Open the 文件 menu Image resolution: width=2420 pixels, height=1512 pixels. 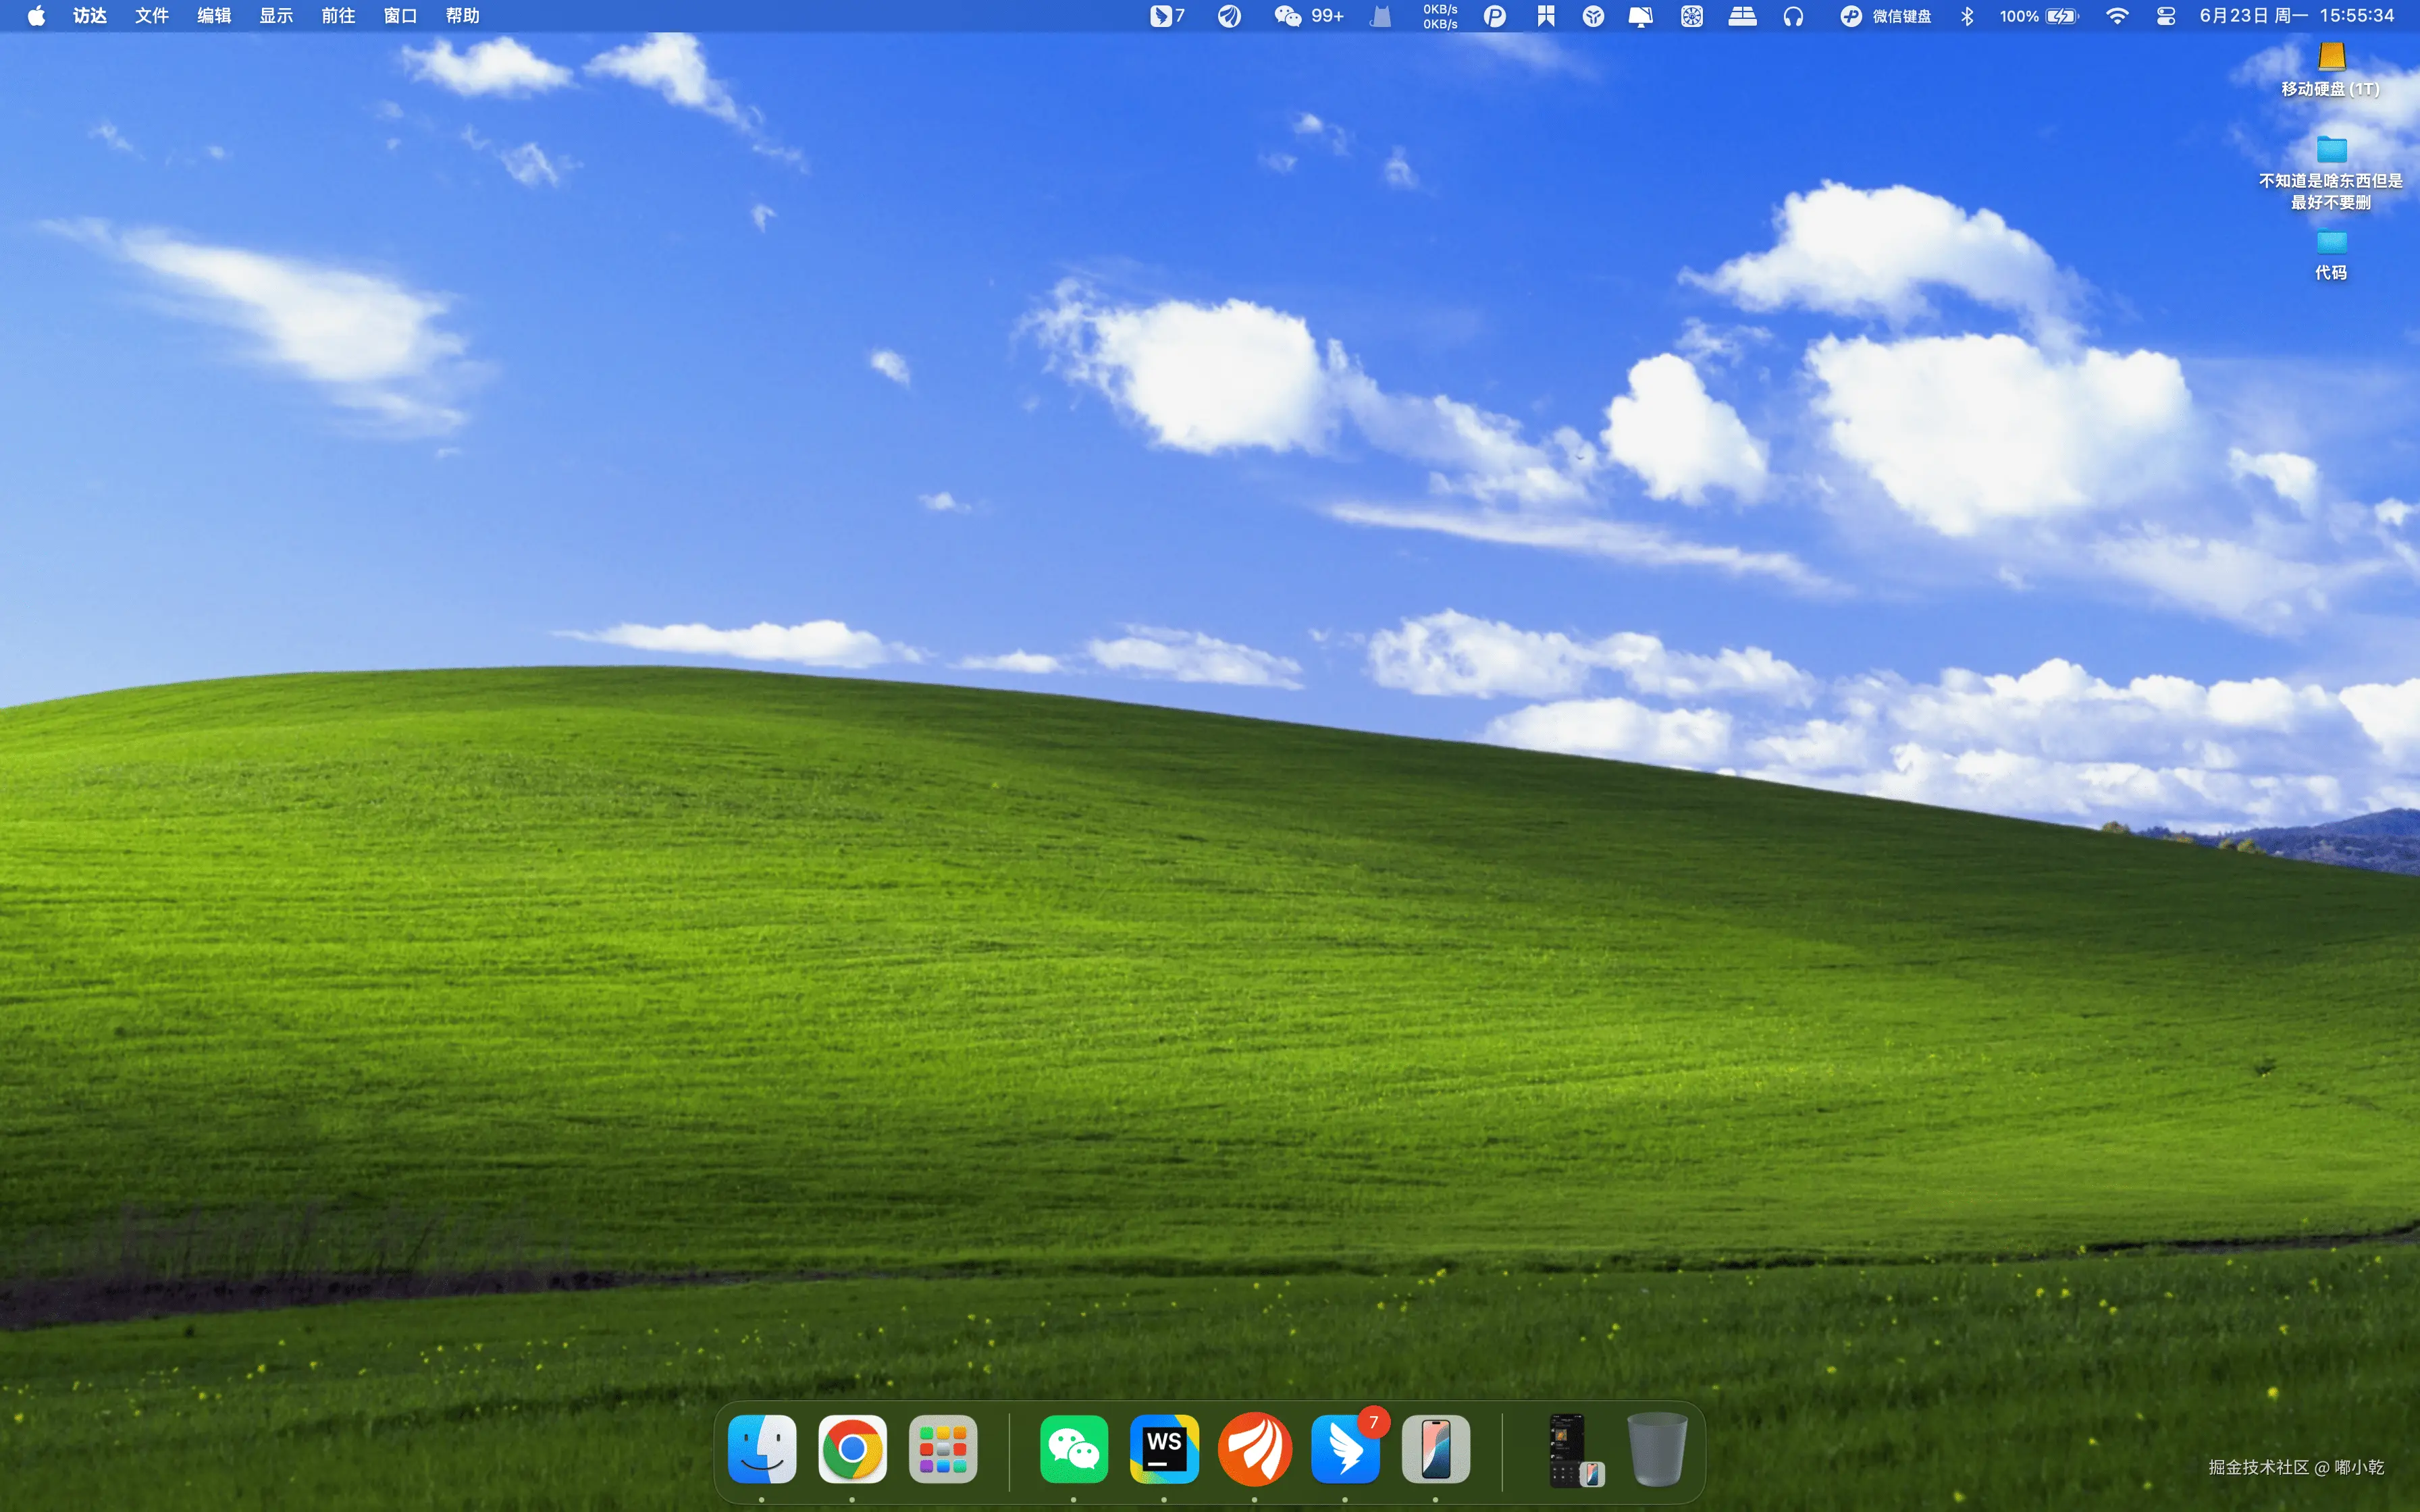click(x=151, y=16)
